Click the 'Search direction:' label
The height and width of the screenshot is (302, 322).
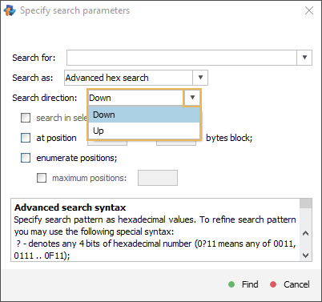(45, 98)
